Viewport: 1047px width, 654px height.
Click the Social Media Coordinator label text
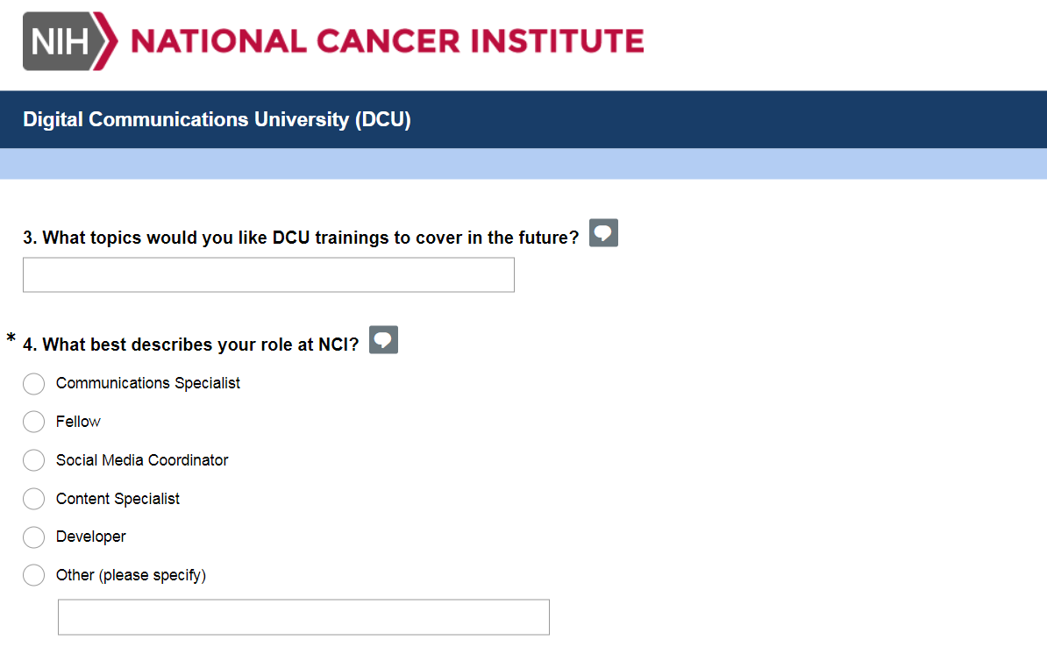[x=142, y=460]
